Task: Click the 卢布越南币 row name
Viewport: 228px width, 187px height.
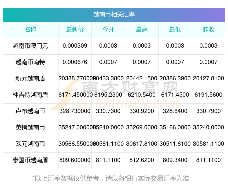Action: 30,111
